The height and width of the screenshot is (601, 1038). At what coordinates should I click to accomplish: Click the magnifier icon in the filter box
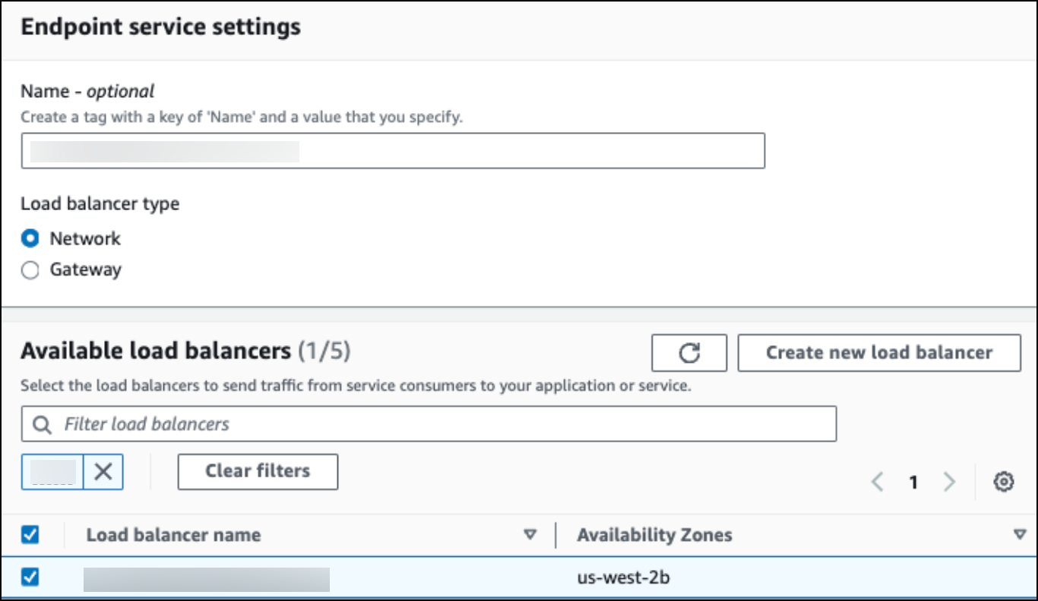(43, 424)
